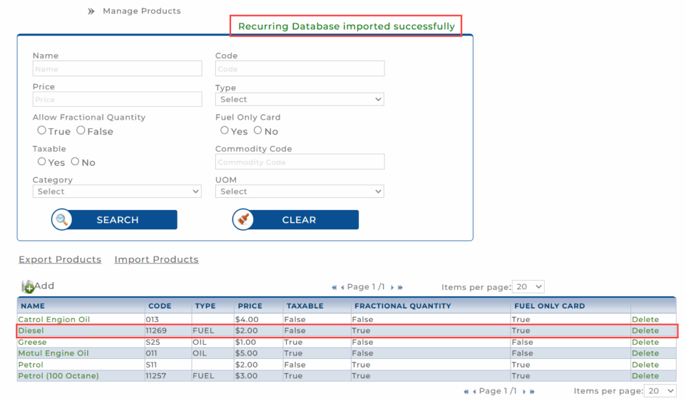Open top Items per page dropdown

click(x=528, y=287)
